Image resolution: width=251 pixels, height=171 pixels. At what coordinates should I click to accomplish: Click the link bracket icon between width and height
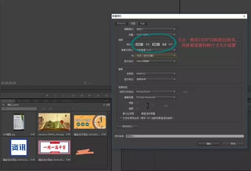click(147, 106)
